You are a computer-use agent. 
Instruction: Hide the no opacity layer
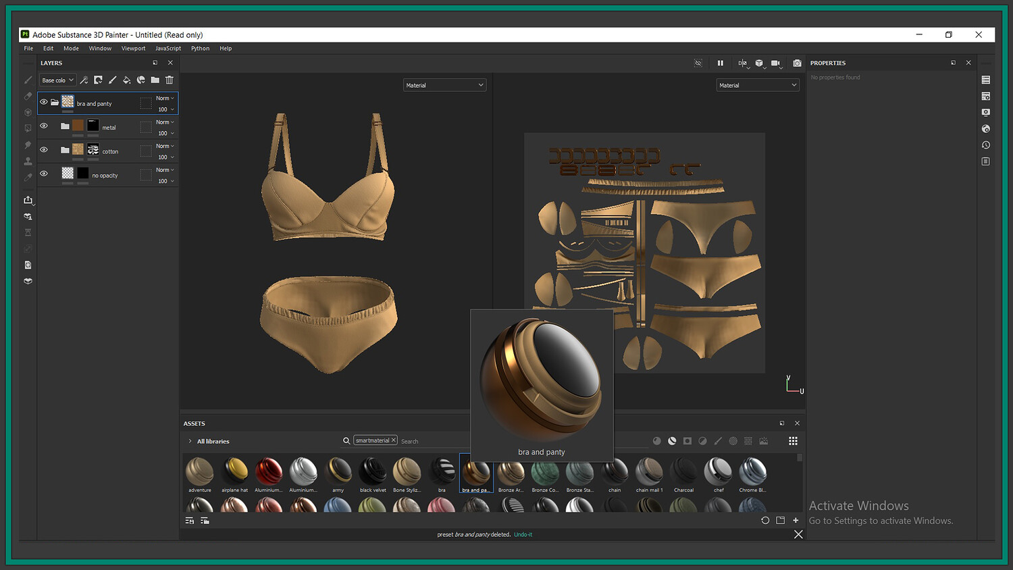click(44, 174)
